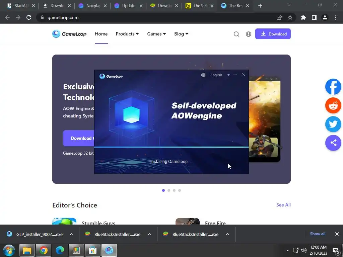Open Microsoft Store from taskbar
Viewport: 343px width, 257px height.
click(92, 250)
